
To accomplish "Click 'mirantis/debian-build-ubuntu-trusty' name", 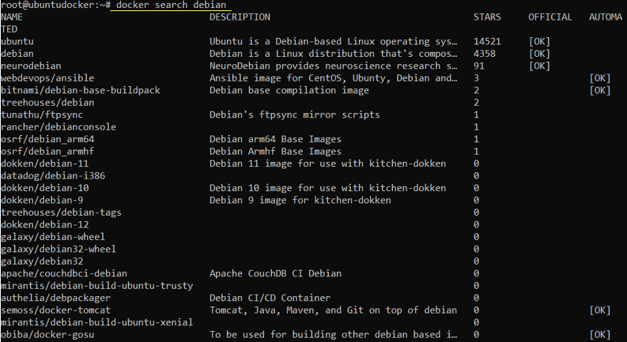I will pyautogui.click(x=96, y=286).
